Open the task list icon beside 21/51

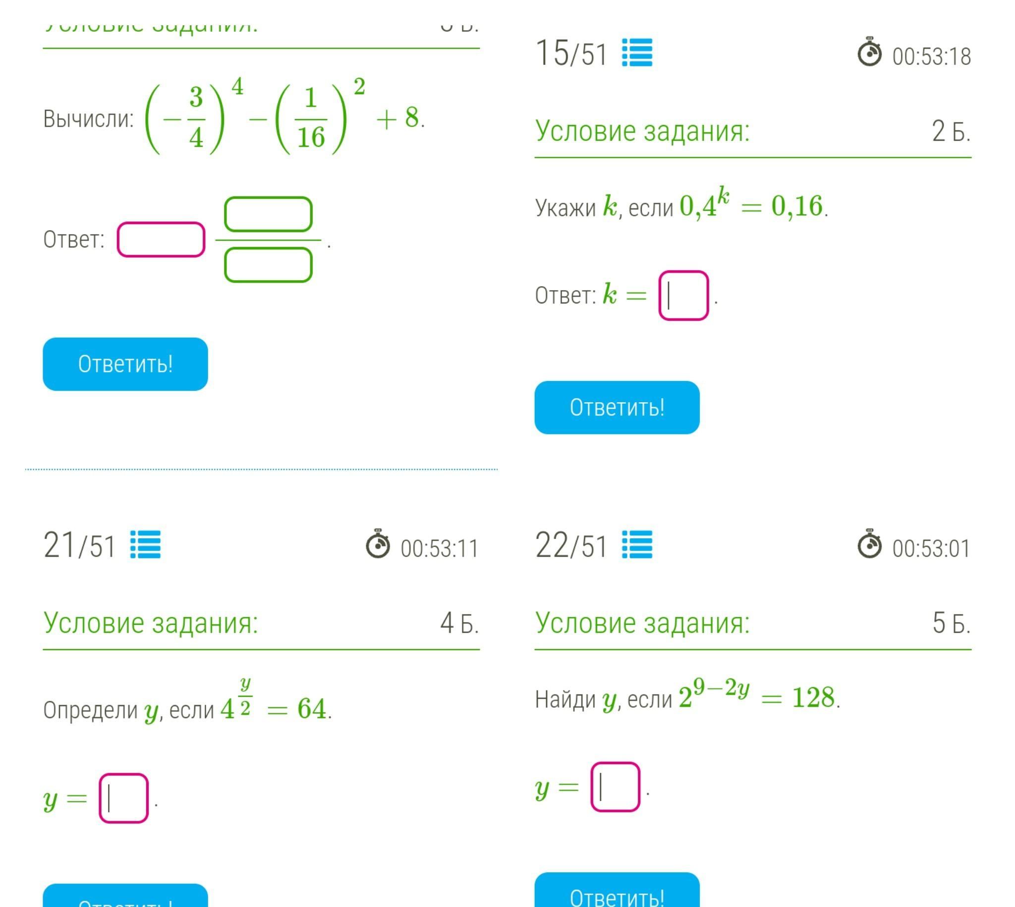point(145,544)
